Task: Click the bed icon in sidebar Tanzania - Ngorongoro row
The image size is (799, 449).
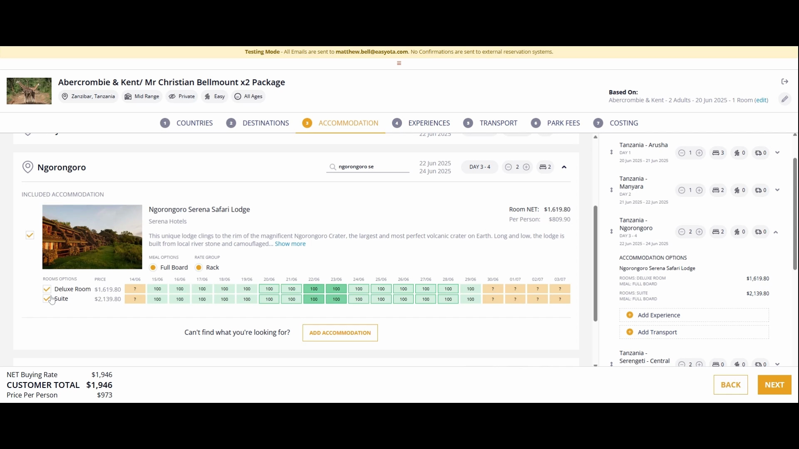Action: pyautogui.click(x=716, y=232)
